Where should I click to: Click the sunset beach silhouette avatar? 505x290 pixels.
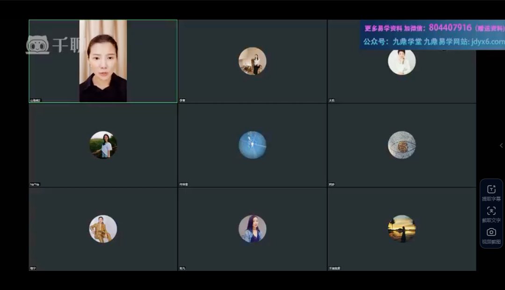click(x=402, y=228)
